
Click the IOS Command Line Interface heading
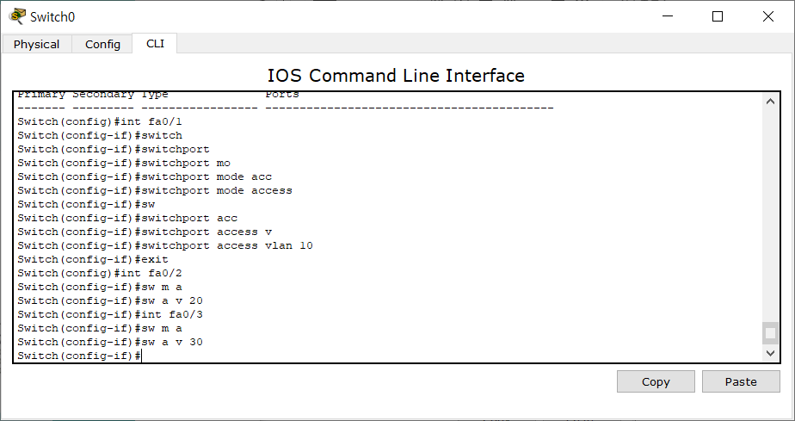pyautogui.click(x=396, y=76)
